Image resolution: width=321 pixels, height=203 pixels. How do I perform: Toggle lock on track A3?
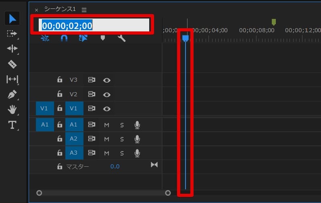click(60, 153)
